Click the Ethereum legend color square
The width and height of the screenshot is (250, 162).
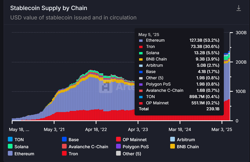pos(10,154)
